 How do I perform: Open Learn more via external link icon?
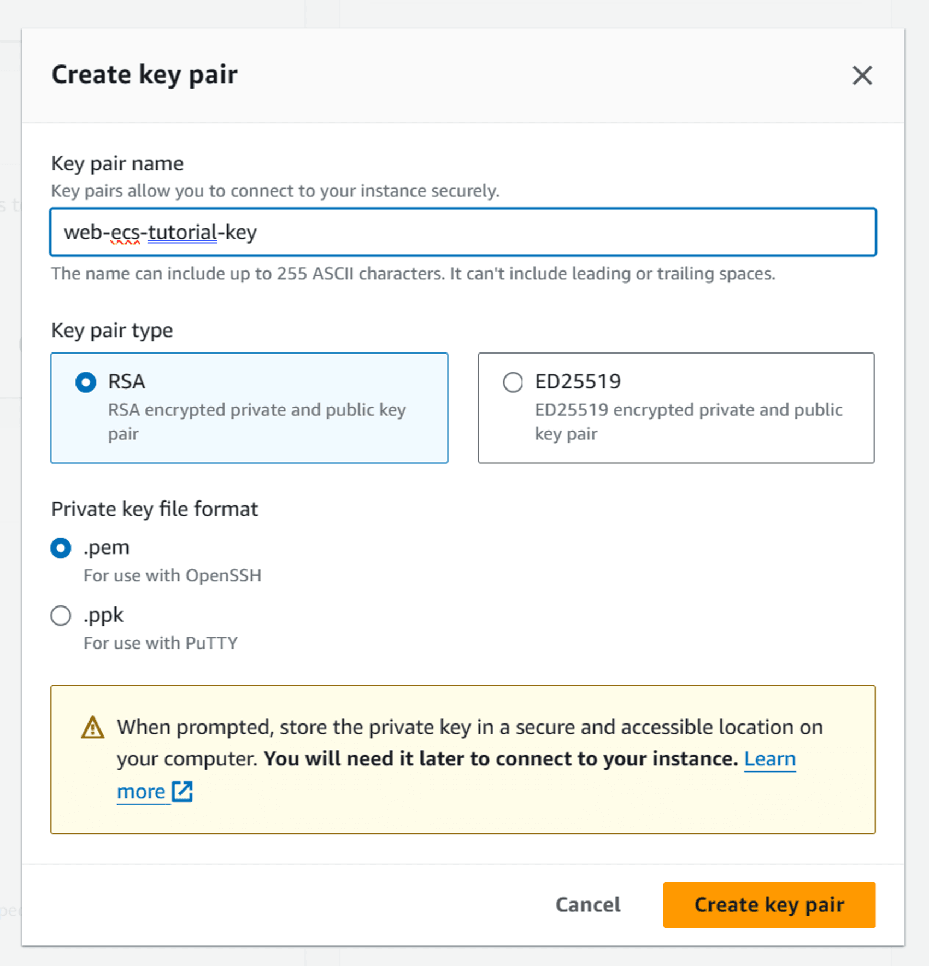coord(182,791)
